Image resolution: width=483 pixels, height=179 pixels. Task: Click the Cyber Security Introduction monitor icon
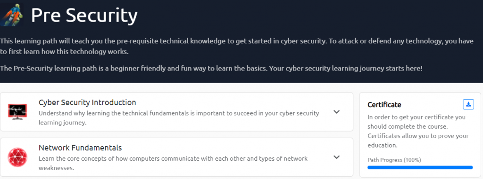pyautogui.click(x=17, y=112)
